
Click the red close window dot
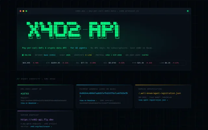tap(20, 11)
